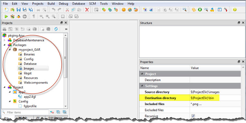Click the Source directory value cell

[215, 92]
